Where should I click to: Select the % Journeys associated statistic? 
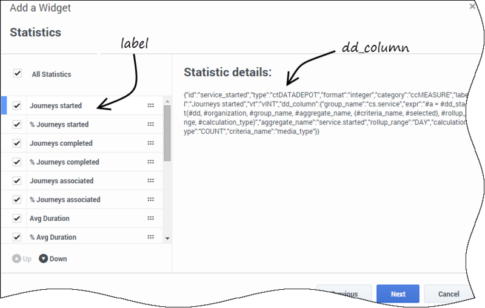65,200
